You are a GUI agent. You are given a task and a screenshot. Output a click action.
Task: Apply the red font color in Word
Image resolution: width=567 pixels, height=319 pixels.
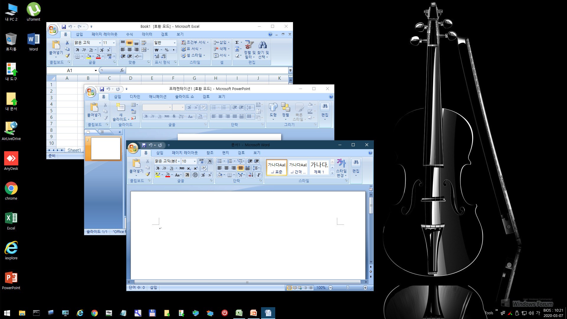pos(167,175)
